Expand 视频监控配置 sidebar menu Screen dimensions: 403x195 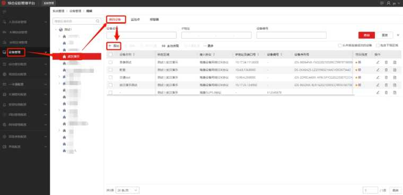point(25,75)
